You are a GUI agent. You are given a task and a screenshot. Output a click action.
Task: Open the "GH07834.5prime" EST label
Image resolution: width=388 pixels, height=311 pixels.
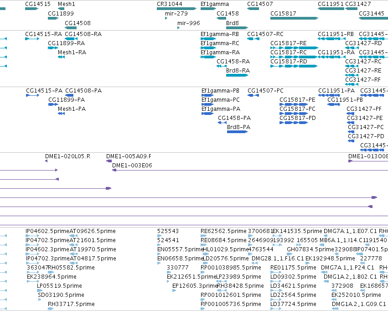point(310,249)
